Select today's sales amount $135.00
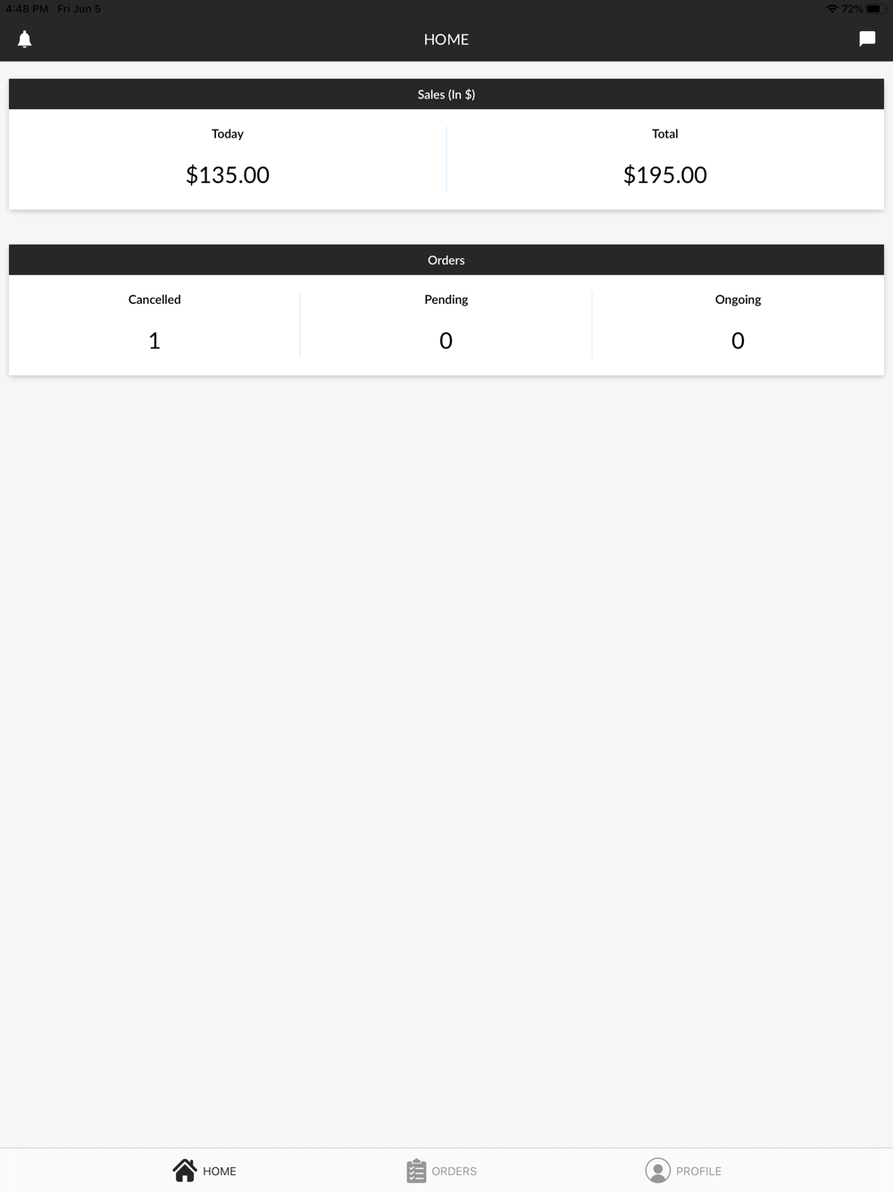 (x=228, y=175)
